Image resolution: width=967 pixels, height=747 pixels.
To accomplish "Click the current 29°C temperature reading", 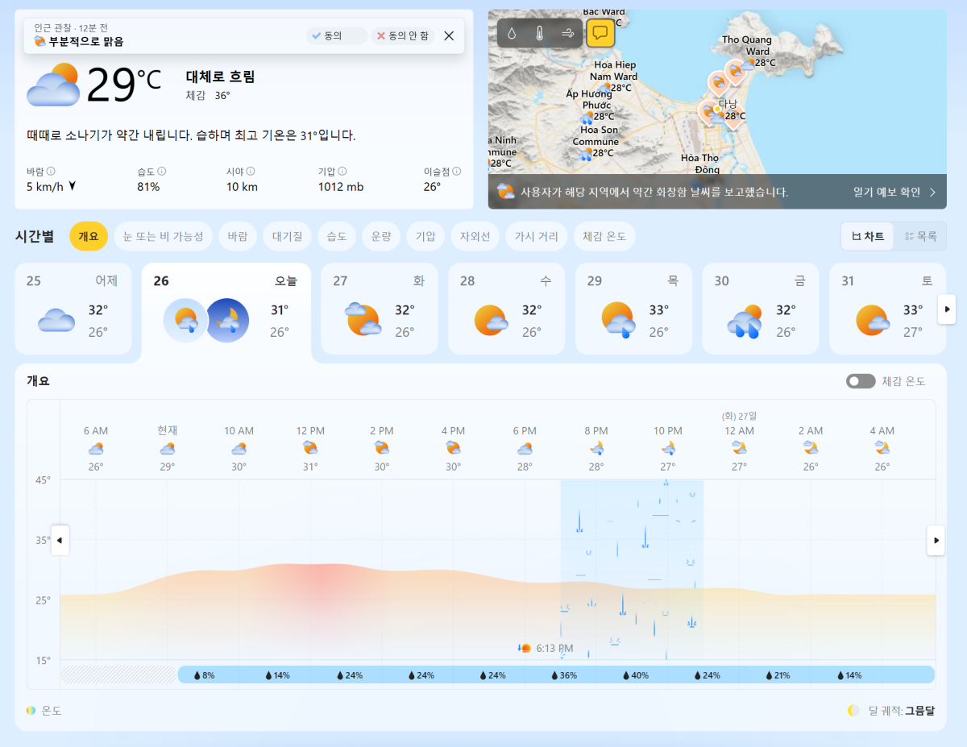I will coord(123,84).
